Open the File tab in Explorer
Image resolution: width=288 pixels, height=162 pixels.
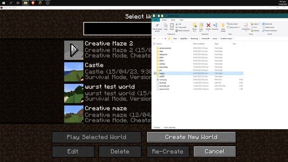coord(156,20)
